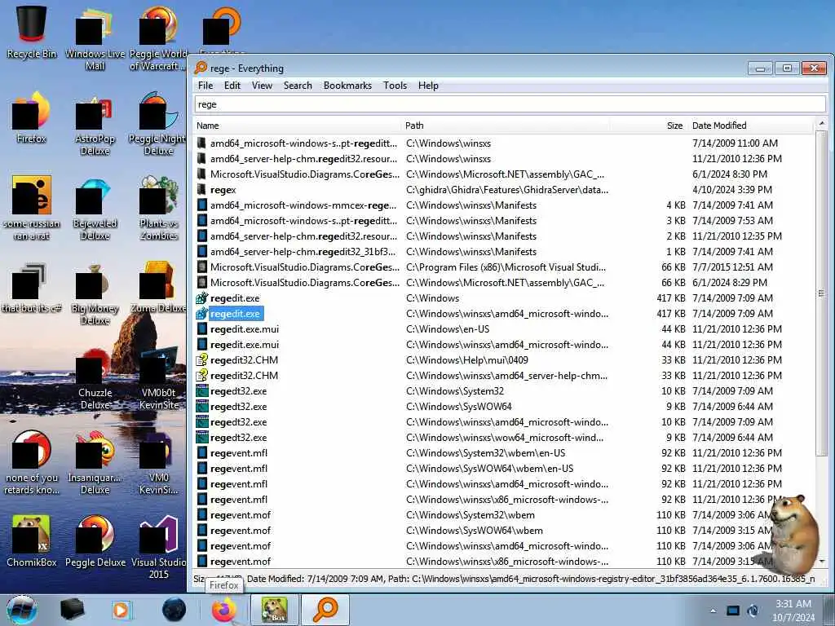Open the Help menu
The height and width of the screenshot is (626, 835).
[428, 86]
